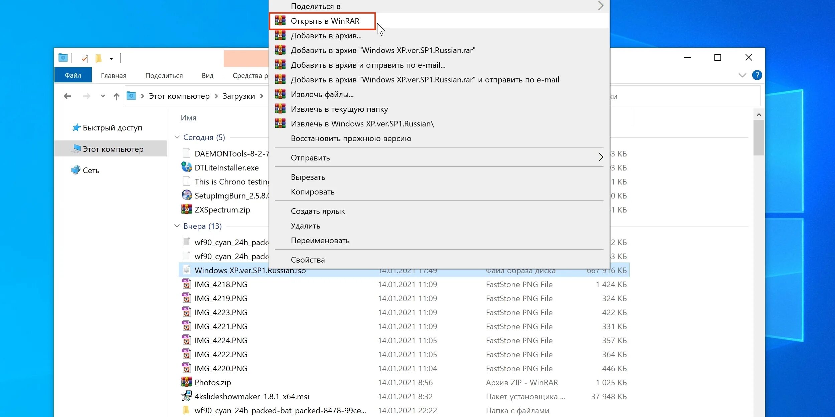Select the Windows XP.ver.SP1.Russian.iso disc icon
Viewport: 835px width, 417px height.
(186, 270)
